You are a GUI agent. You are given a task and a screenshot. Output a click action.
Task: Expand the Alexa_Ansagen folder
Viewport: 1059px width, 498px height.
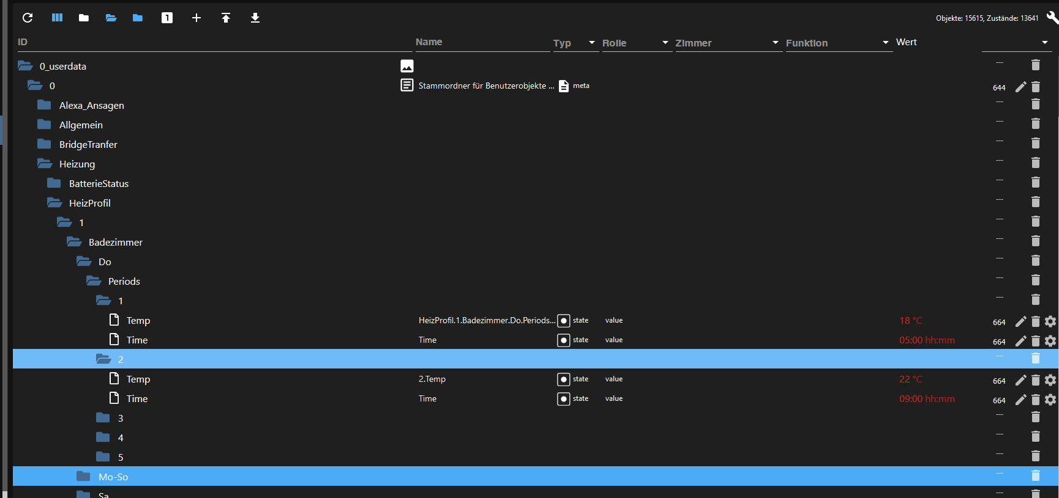pyautogui.click(x=45, y=105)
